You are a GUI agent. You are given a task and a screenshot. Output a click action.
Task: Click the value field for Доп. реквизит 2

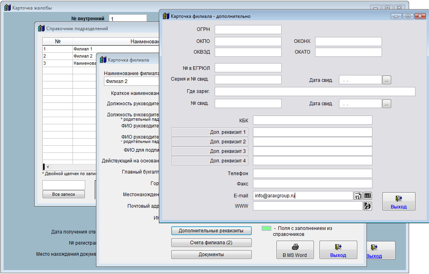click(x=312, y=141)
